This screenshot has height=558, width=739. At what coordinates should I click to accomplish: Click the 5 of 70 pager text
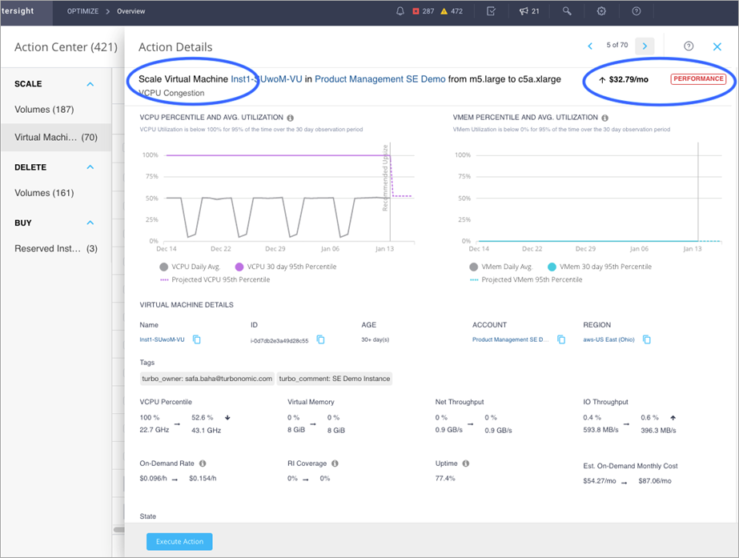pos(617,45)
